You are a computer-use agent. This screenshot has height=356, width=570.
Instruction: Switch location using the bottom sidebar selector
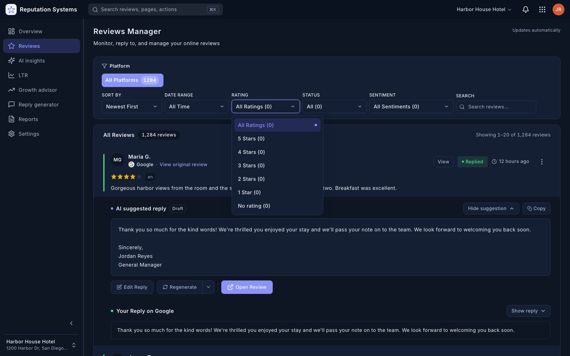point(42,345)
